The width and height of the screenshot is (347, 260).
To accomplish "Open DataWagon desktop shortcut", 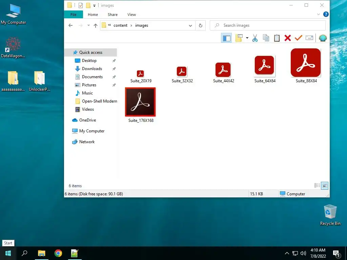I will (13, 47).
